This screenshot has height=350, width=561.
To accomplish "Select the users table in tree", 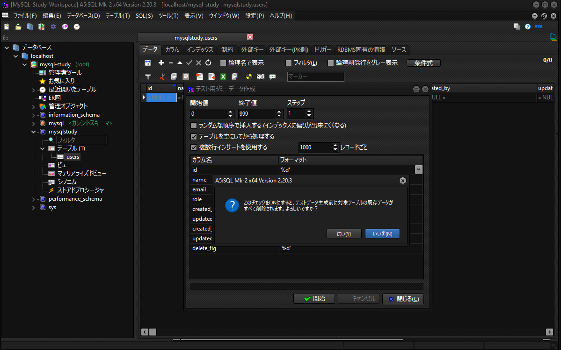I will [73, 157].
